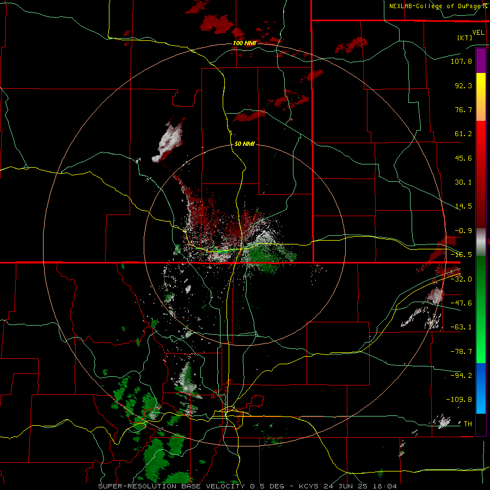Click the 45.6 velocity scale value

click(x=463, y=158)
